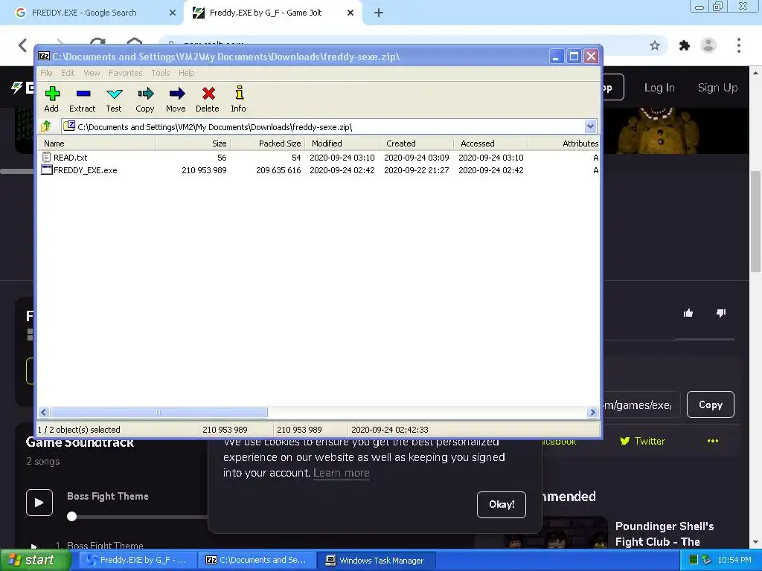Click the Boss Fight Theme progress slider knob

click(72, 517)
